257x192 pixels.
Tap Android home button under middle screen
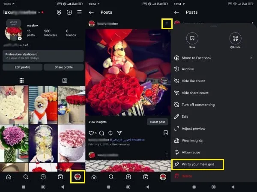(128, 187)
